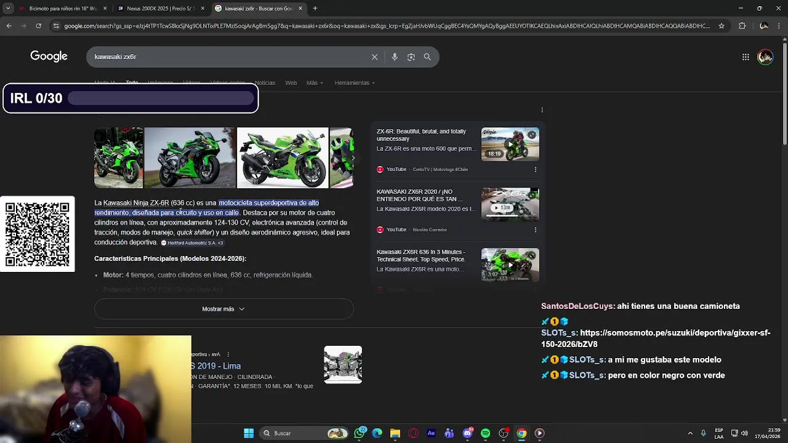Switch to the Nexus 200DK 2025 tab
This screenshot has width=788, height=443.
(160, 9)
